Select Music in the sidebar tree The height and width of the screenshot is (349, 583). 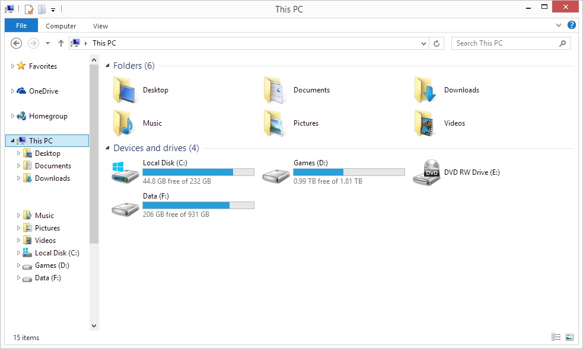tap(44, 216)
